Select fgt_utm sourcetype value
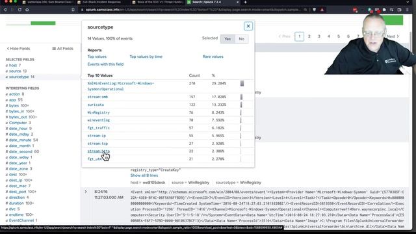This screenshot has height=234, width=416. point(94,159)
